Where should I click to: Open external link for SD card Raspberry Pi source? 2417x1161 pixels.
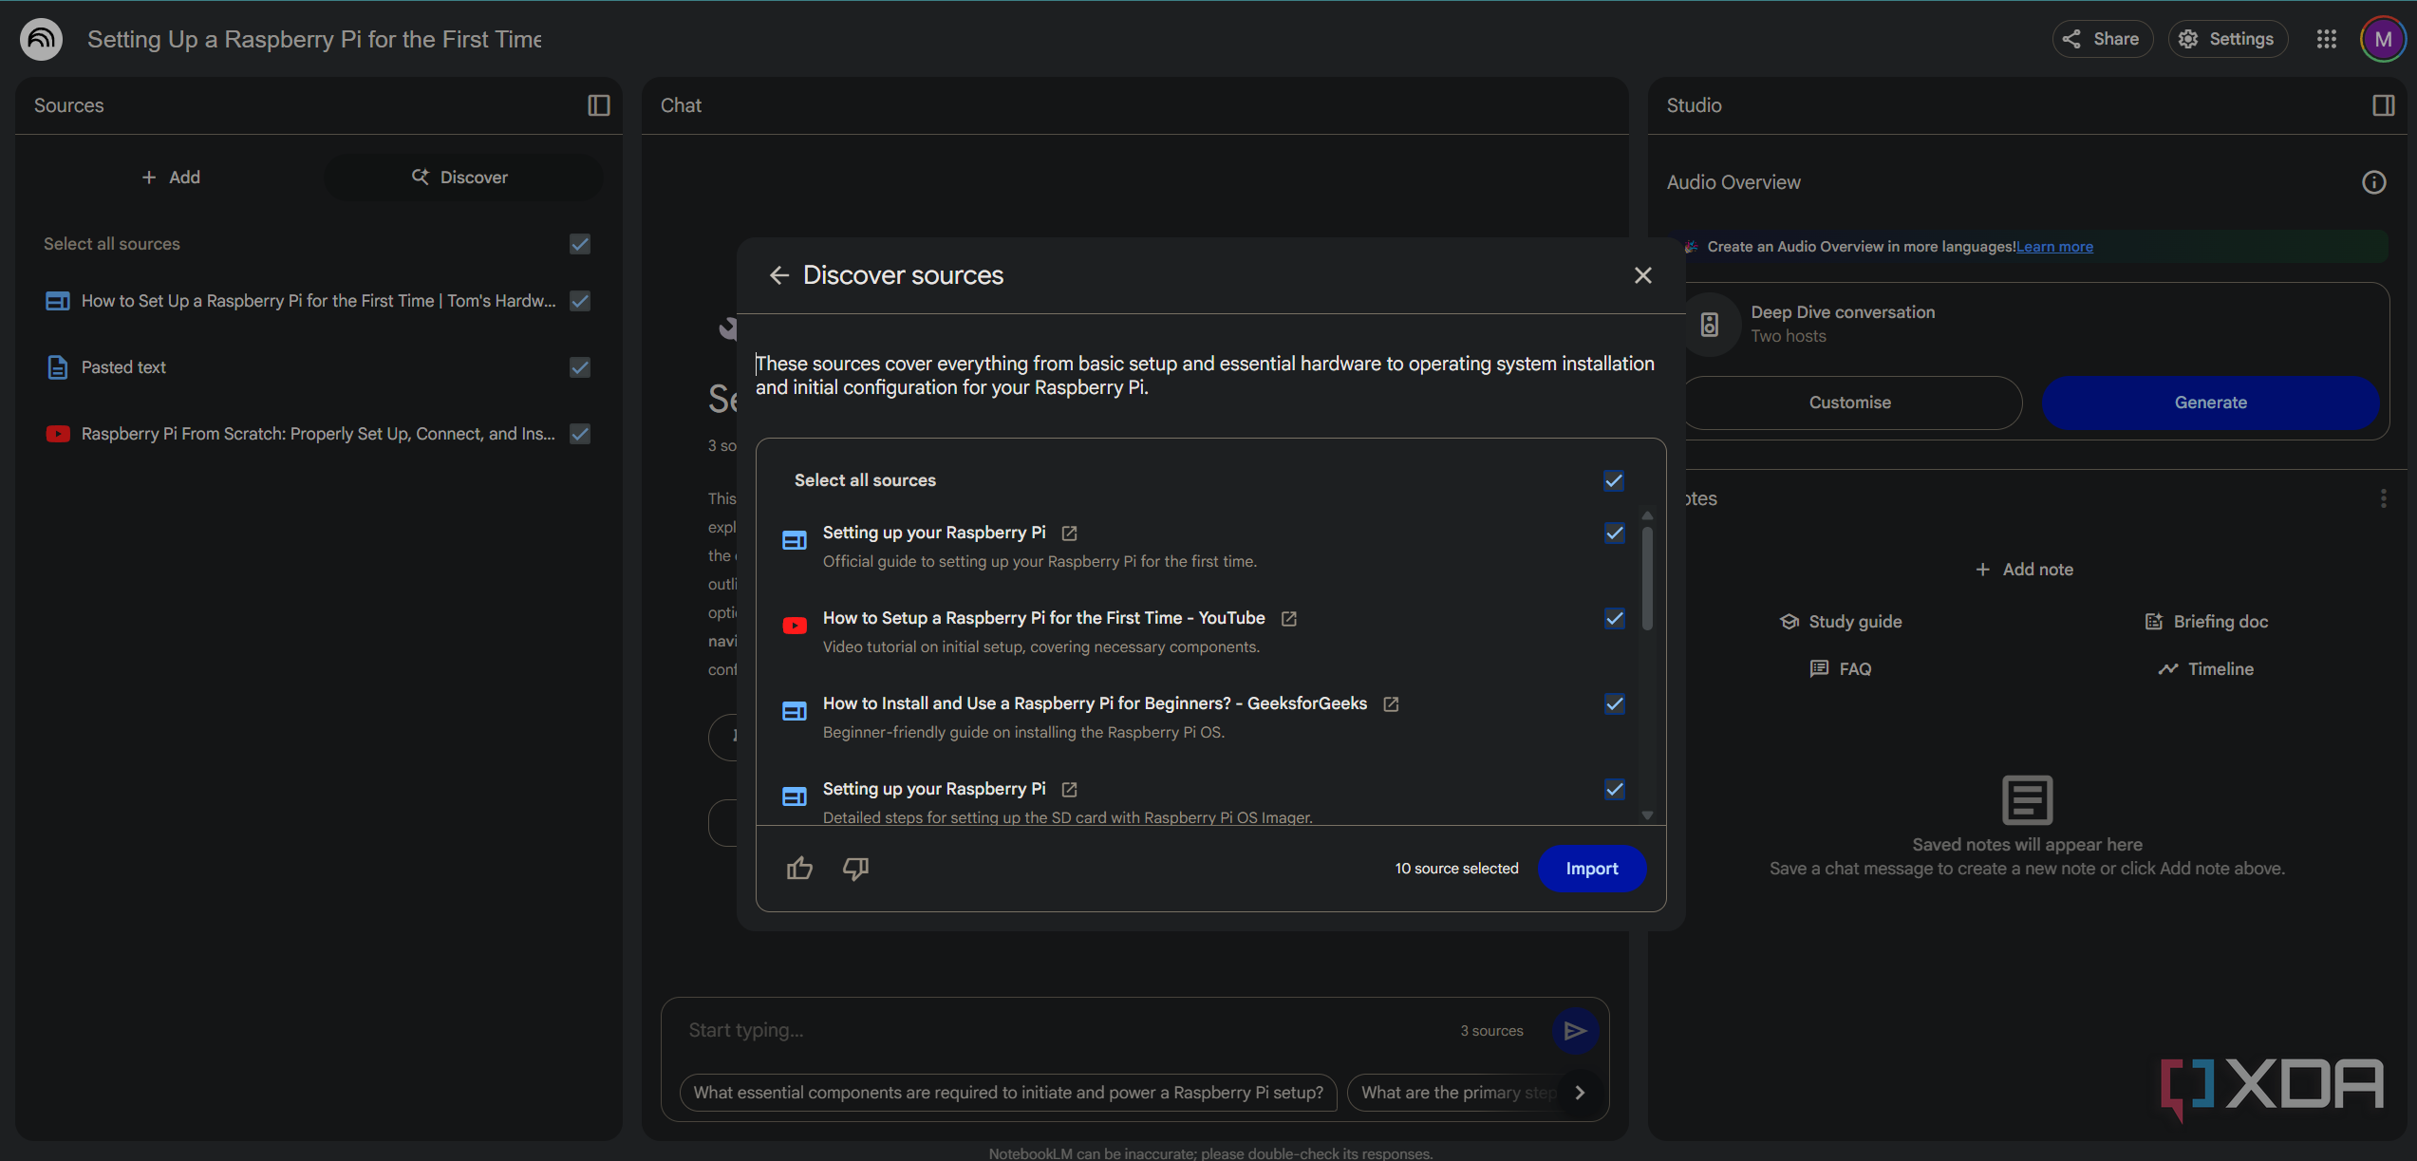tap(1069, 790)
